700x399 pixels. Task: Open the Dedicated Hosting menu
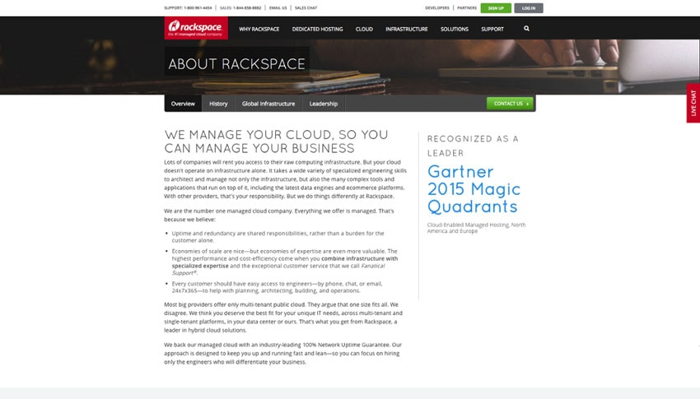pos(317,29)
